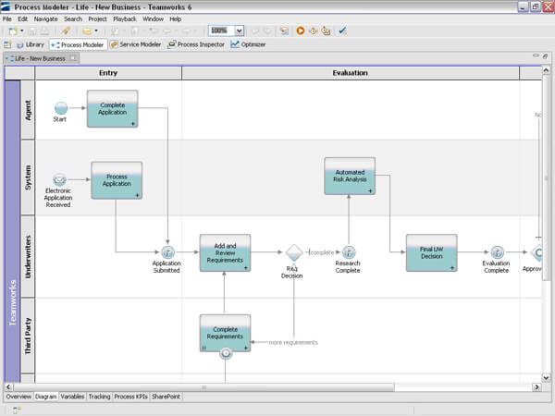
Task: Click the Application Submitted intermediate event icon
Action: (167, 252)
